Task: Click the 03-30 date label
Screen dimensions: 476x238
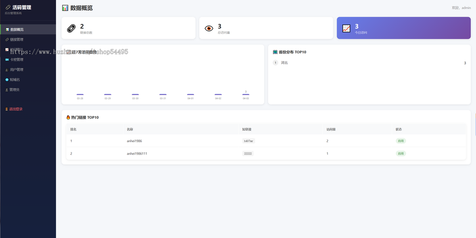Action: pos(135,98)
